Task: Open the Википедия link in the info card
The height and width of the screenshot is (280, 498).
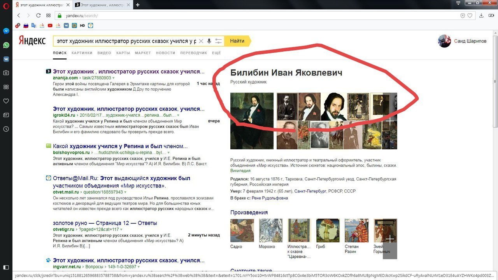Action: tap(240, 171)
